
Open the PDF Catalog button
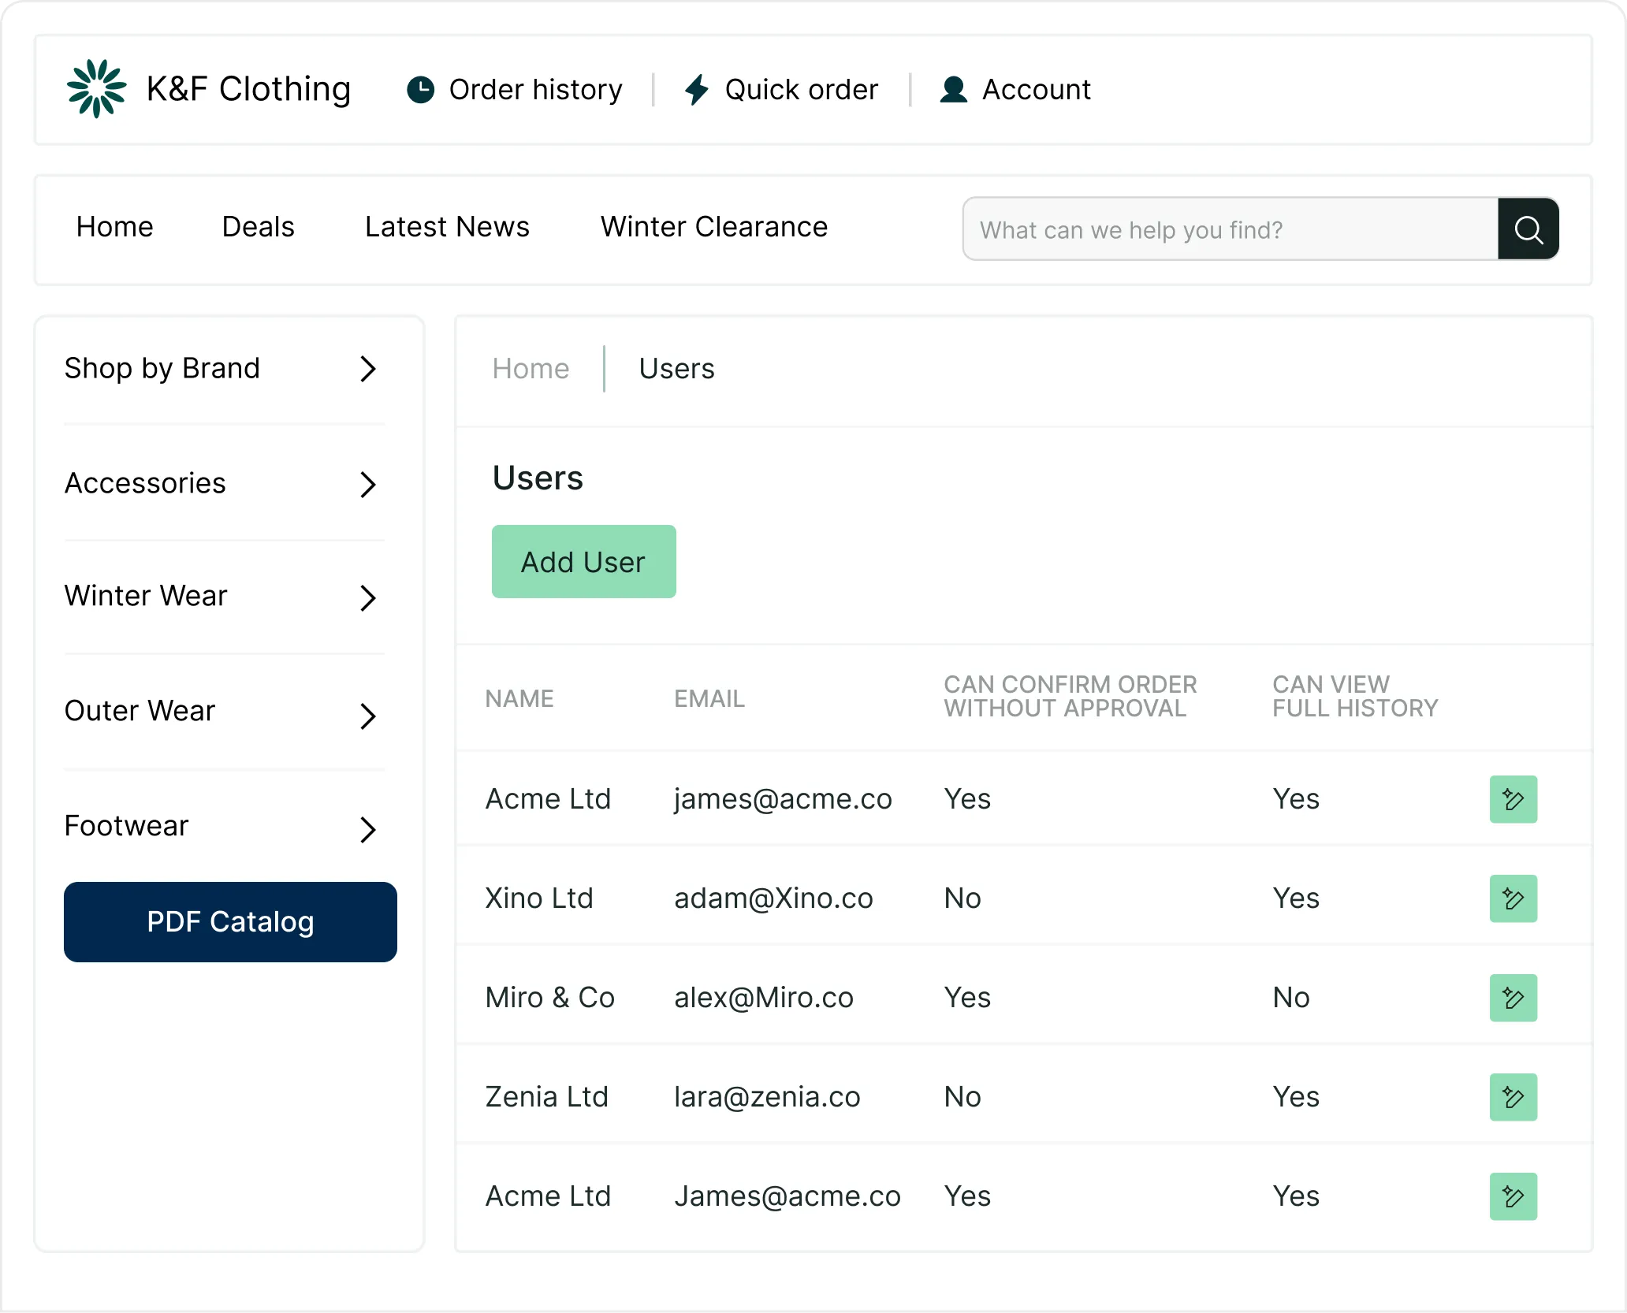pos(230,921)
